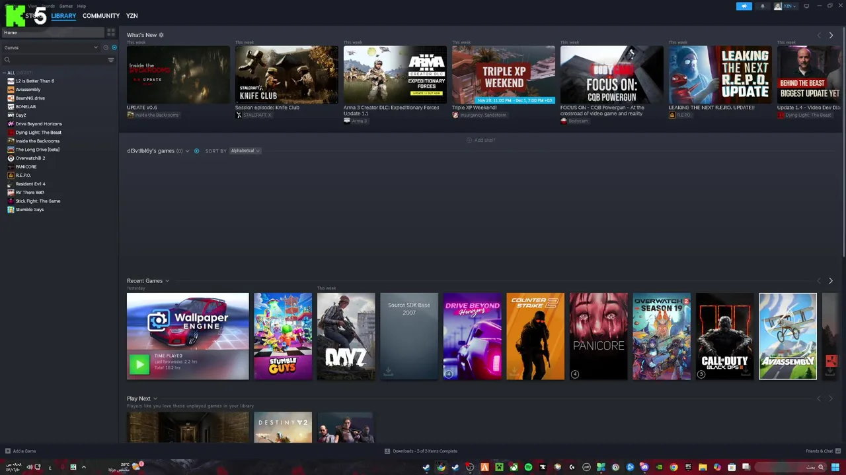846x475 pixels.
Task: Select 12 is Better Than 6
Action: tap(35, 81)
